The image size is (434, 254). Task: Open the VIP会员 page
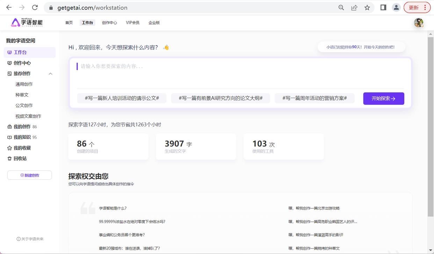pos(132,22)
